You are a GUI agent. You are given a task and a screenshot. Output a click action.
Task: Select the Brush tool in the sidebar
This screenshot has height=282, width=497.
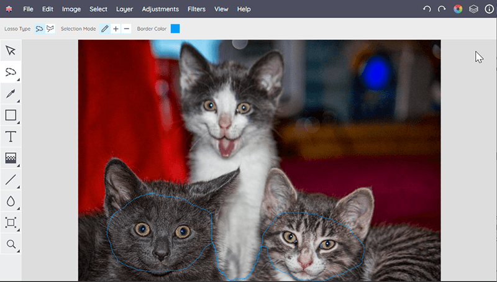click(11, 94)
